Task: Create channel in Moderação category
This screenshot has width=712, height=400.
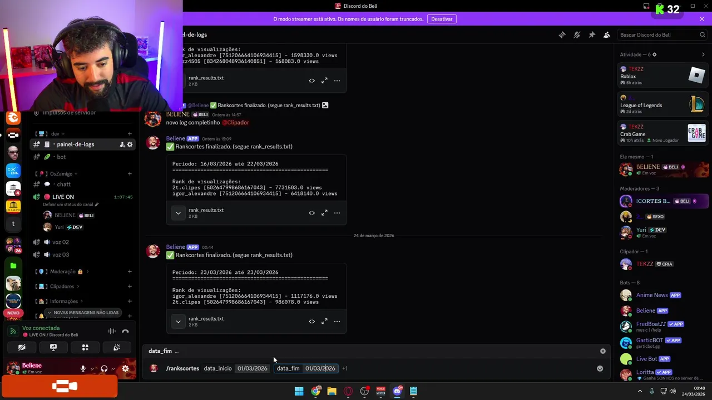Action: 130,272
